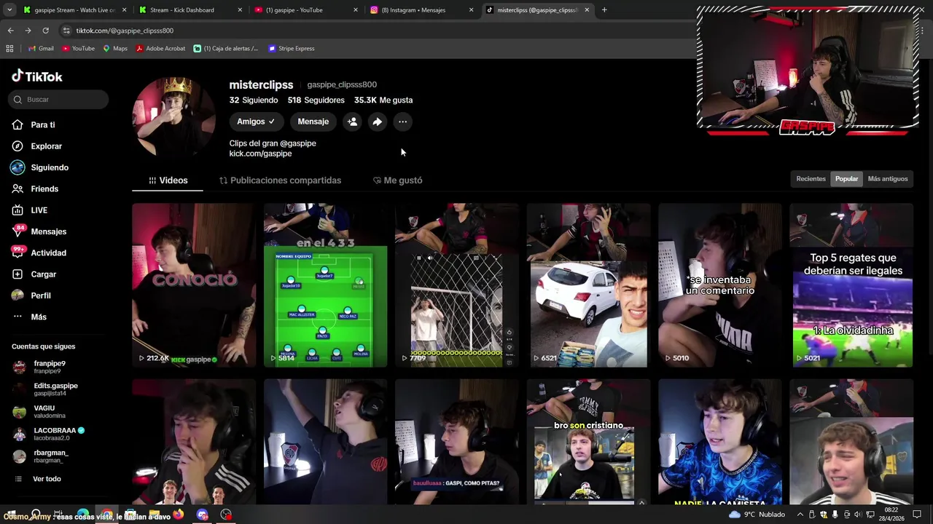The width and height of the screenshot is (933, 524).
Task: Open Discord from the taskbar
Action: click(x=202, y=515)
